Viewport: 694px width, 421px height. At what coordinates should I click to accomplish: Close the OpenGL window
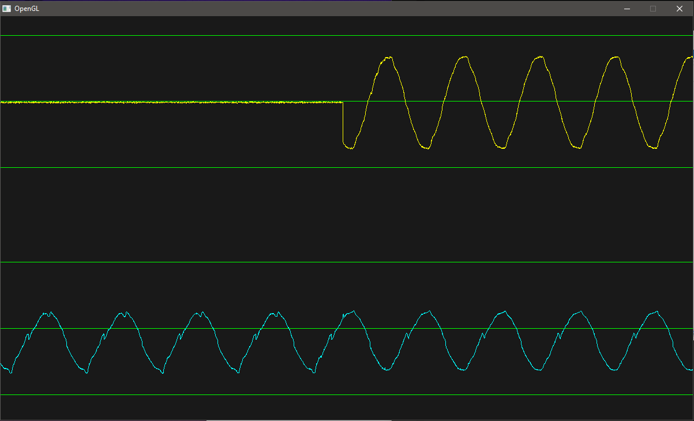680,9
